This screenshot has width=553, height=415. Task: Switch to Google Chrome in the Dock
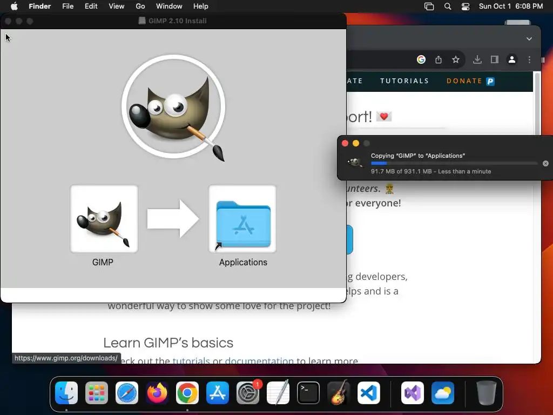(x=187, y=393)
